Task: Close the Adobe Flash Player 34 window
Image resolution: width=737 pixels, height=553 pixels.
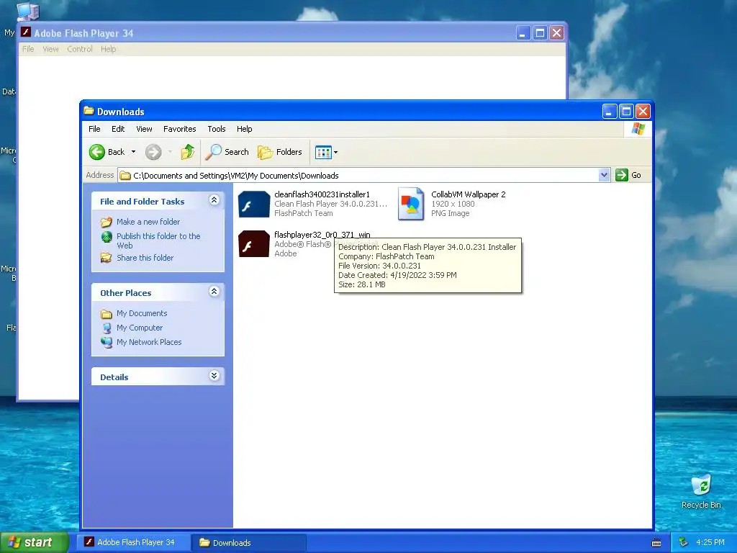Action: tap(557, 33)
